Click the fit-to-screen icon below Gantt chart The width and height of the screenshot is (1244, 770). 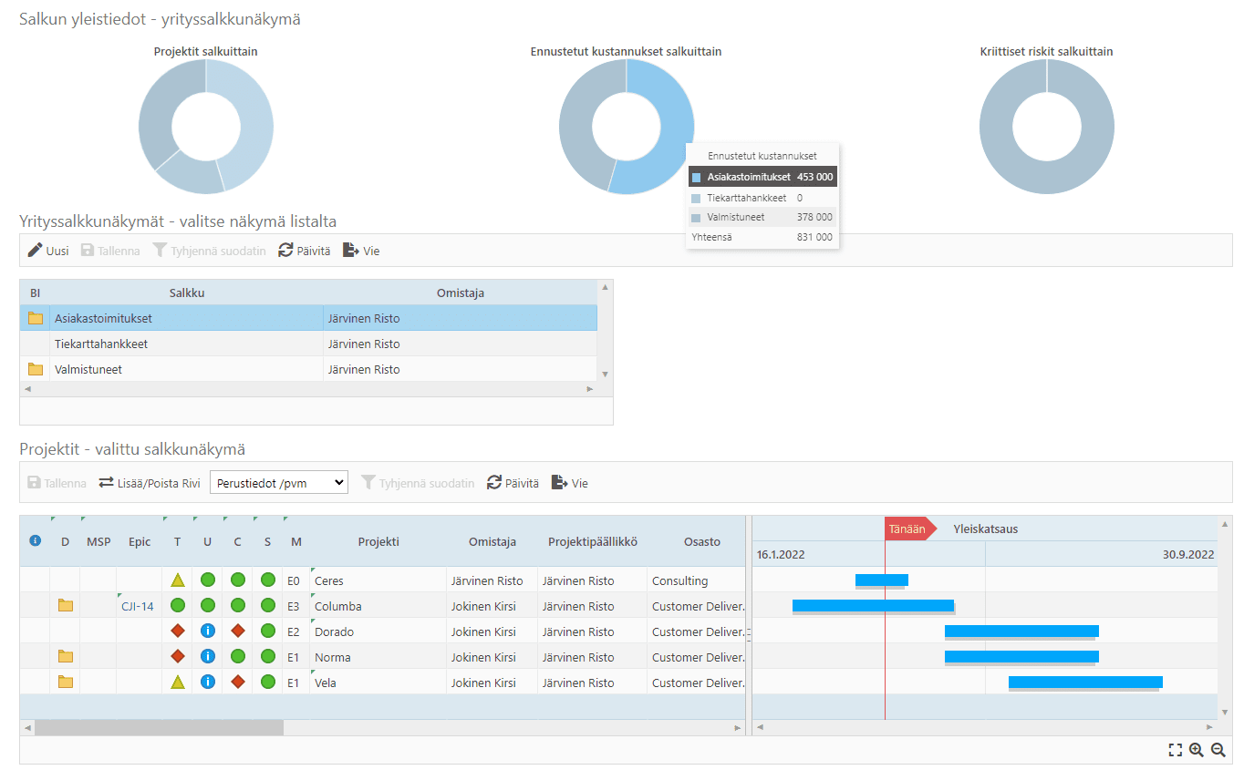[1176, 750]
